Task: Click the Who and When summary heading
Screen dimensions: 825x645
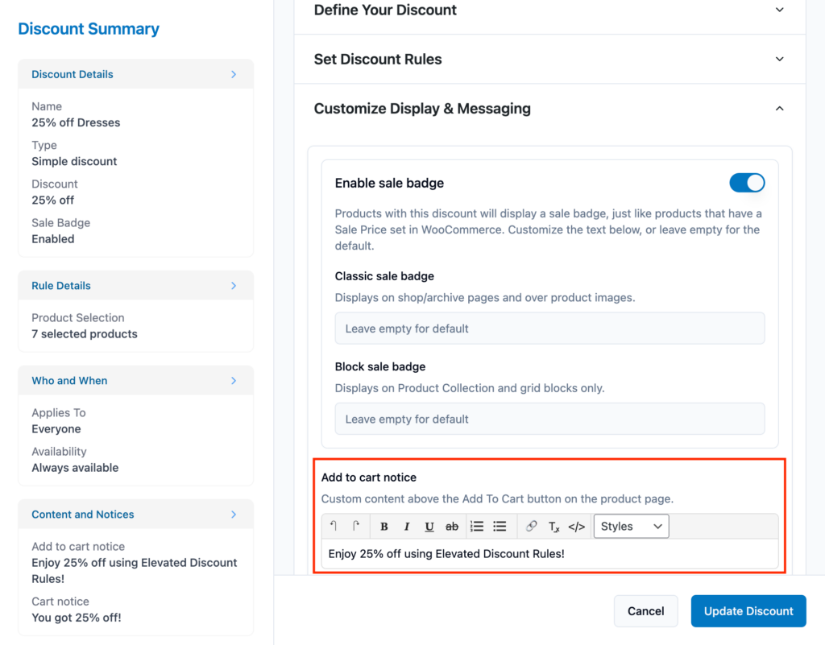Action: coord(69,381)
